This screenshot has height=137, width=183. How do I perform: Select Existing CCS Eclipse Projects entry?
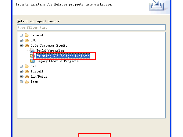[63, 56]
